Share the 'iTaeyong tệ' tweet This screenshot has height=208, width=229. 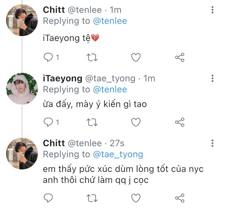point(180,57)
